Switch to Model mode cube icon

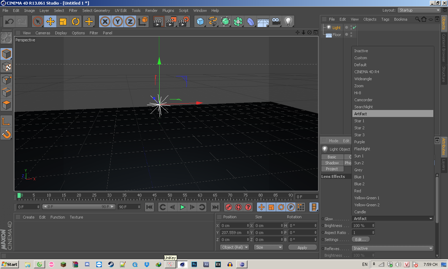6,54
